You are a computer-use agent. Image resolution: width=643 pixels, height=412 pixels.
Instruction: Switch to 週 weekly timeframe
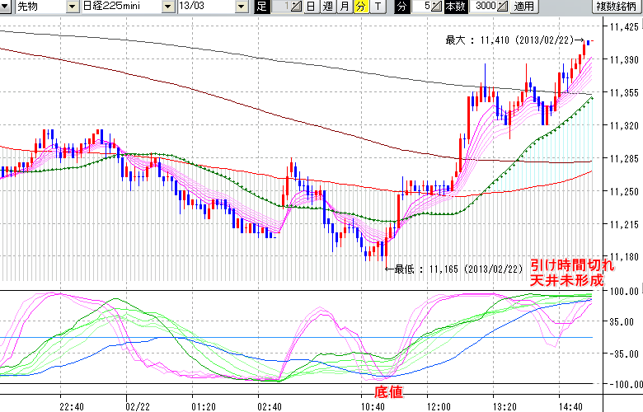coord(327,7)
